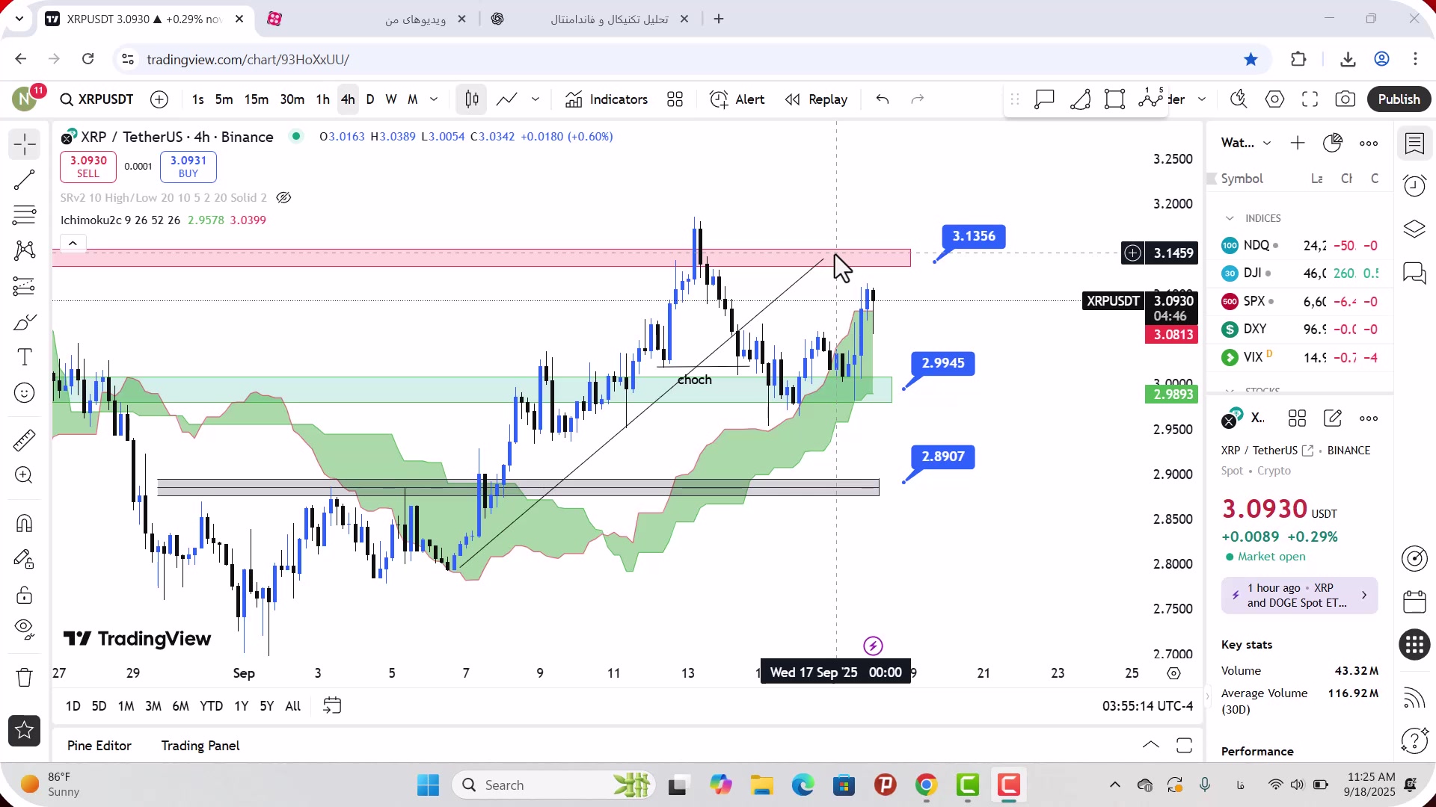The image size is (1436, 807).
Task: Open the XRP and DOGE news item
Action: point(1300,596)
